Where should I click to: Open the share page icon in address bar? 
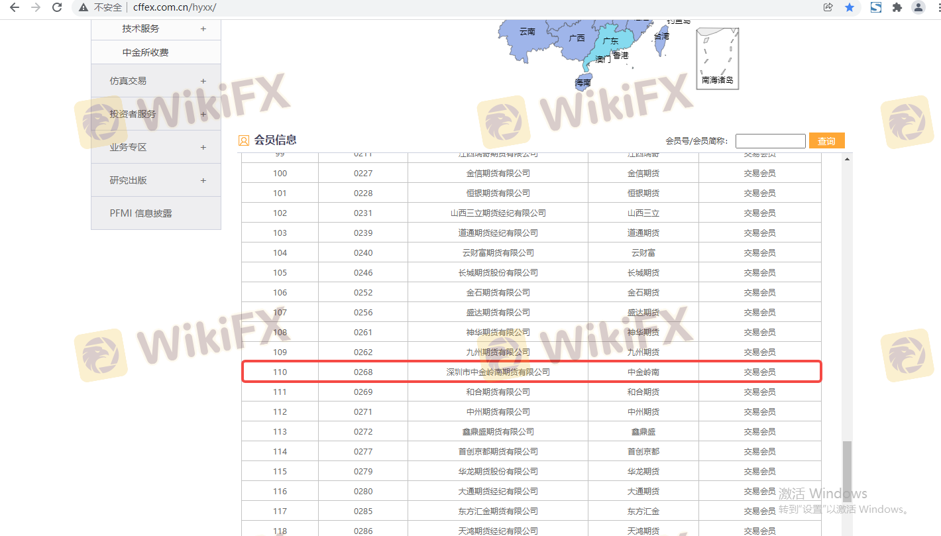pyautogui.click(x=828, y=7)
